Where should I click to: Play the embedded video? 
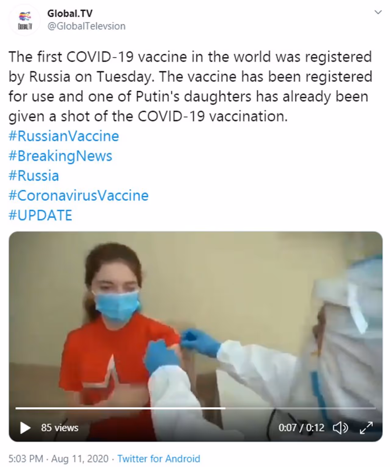pos(25,428)
